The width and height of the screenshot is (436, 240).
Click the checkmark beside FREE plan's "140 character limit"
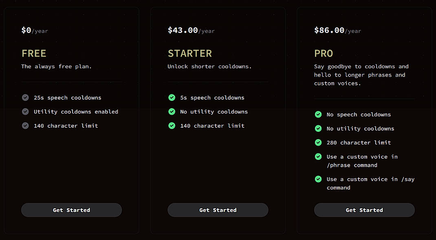pos(25,126)
